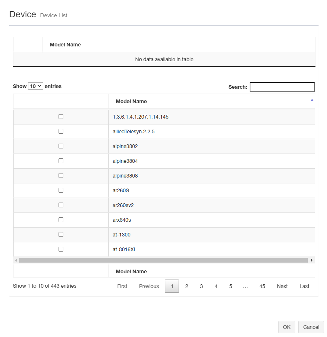Select the arx640s row checkbox
327x337 pixels.
click(x=61, y=220)
